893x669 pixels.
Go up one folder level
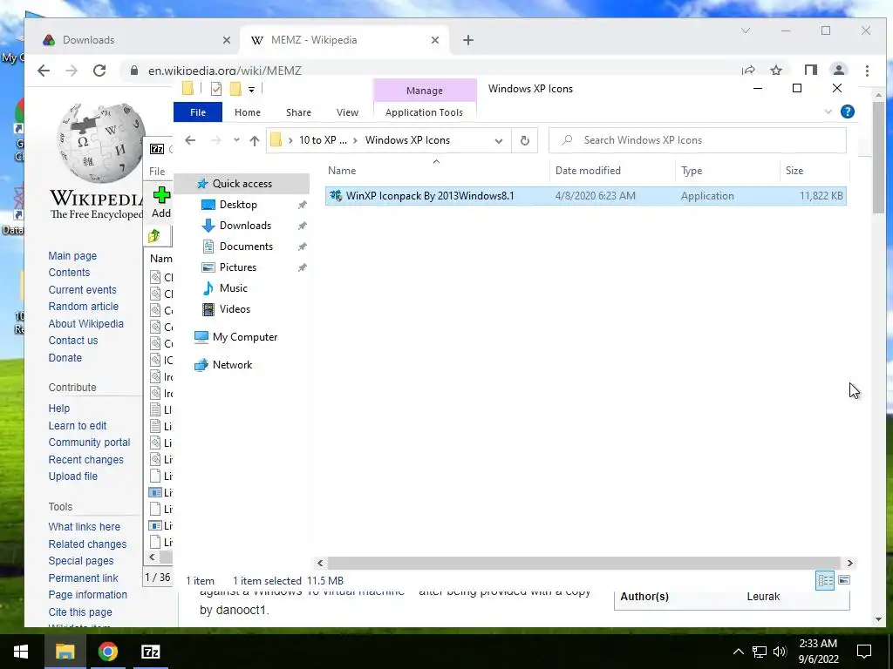point(254,140)
